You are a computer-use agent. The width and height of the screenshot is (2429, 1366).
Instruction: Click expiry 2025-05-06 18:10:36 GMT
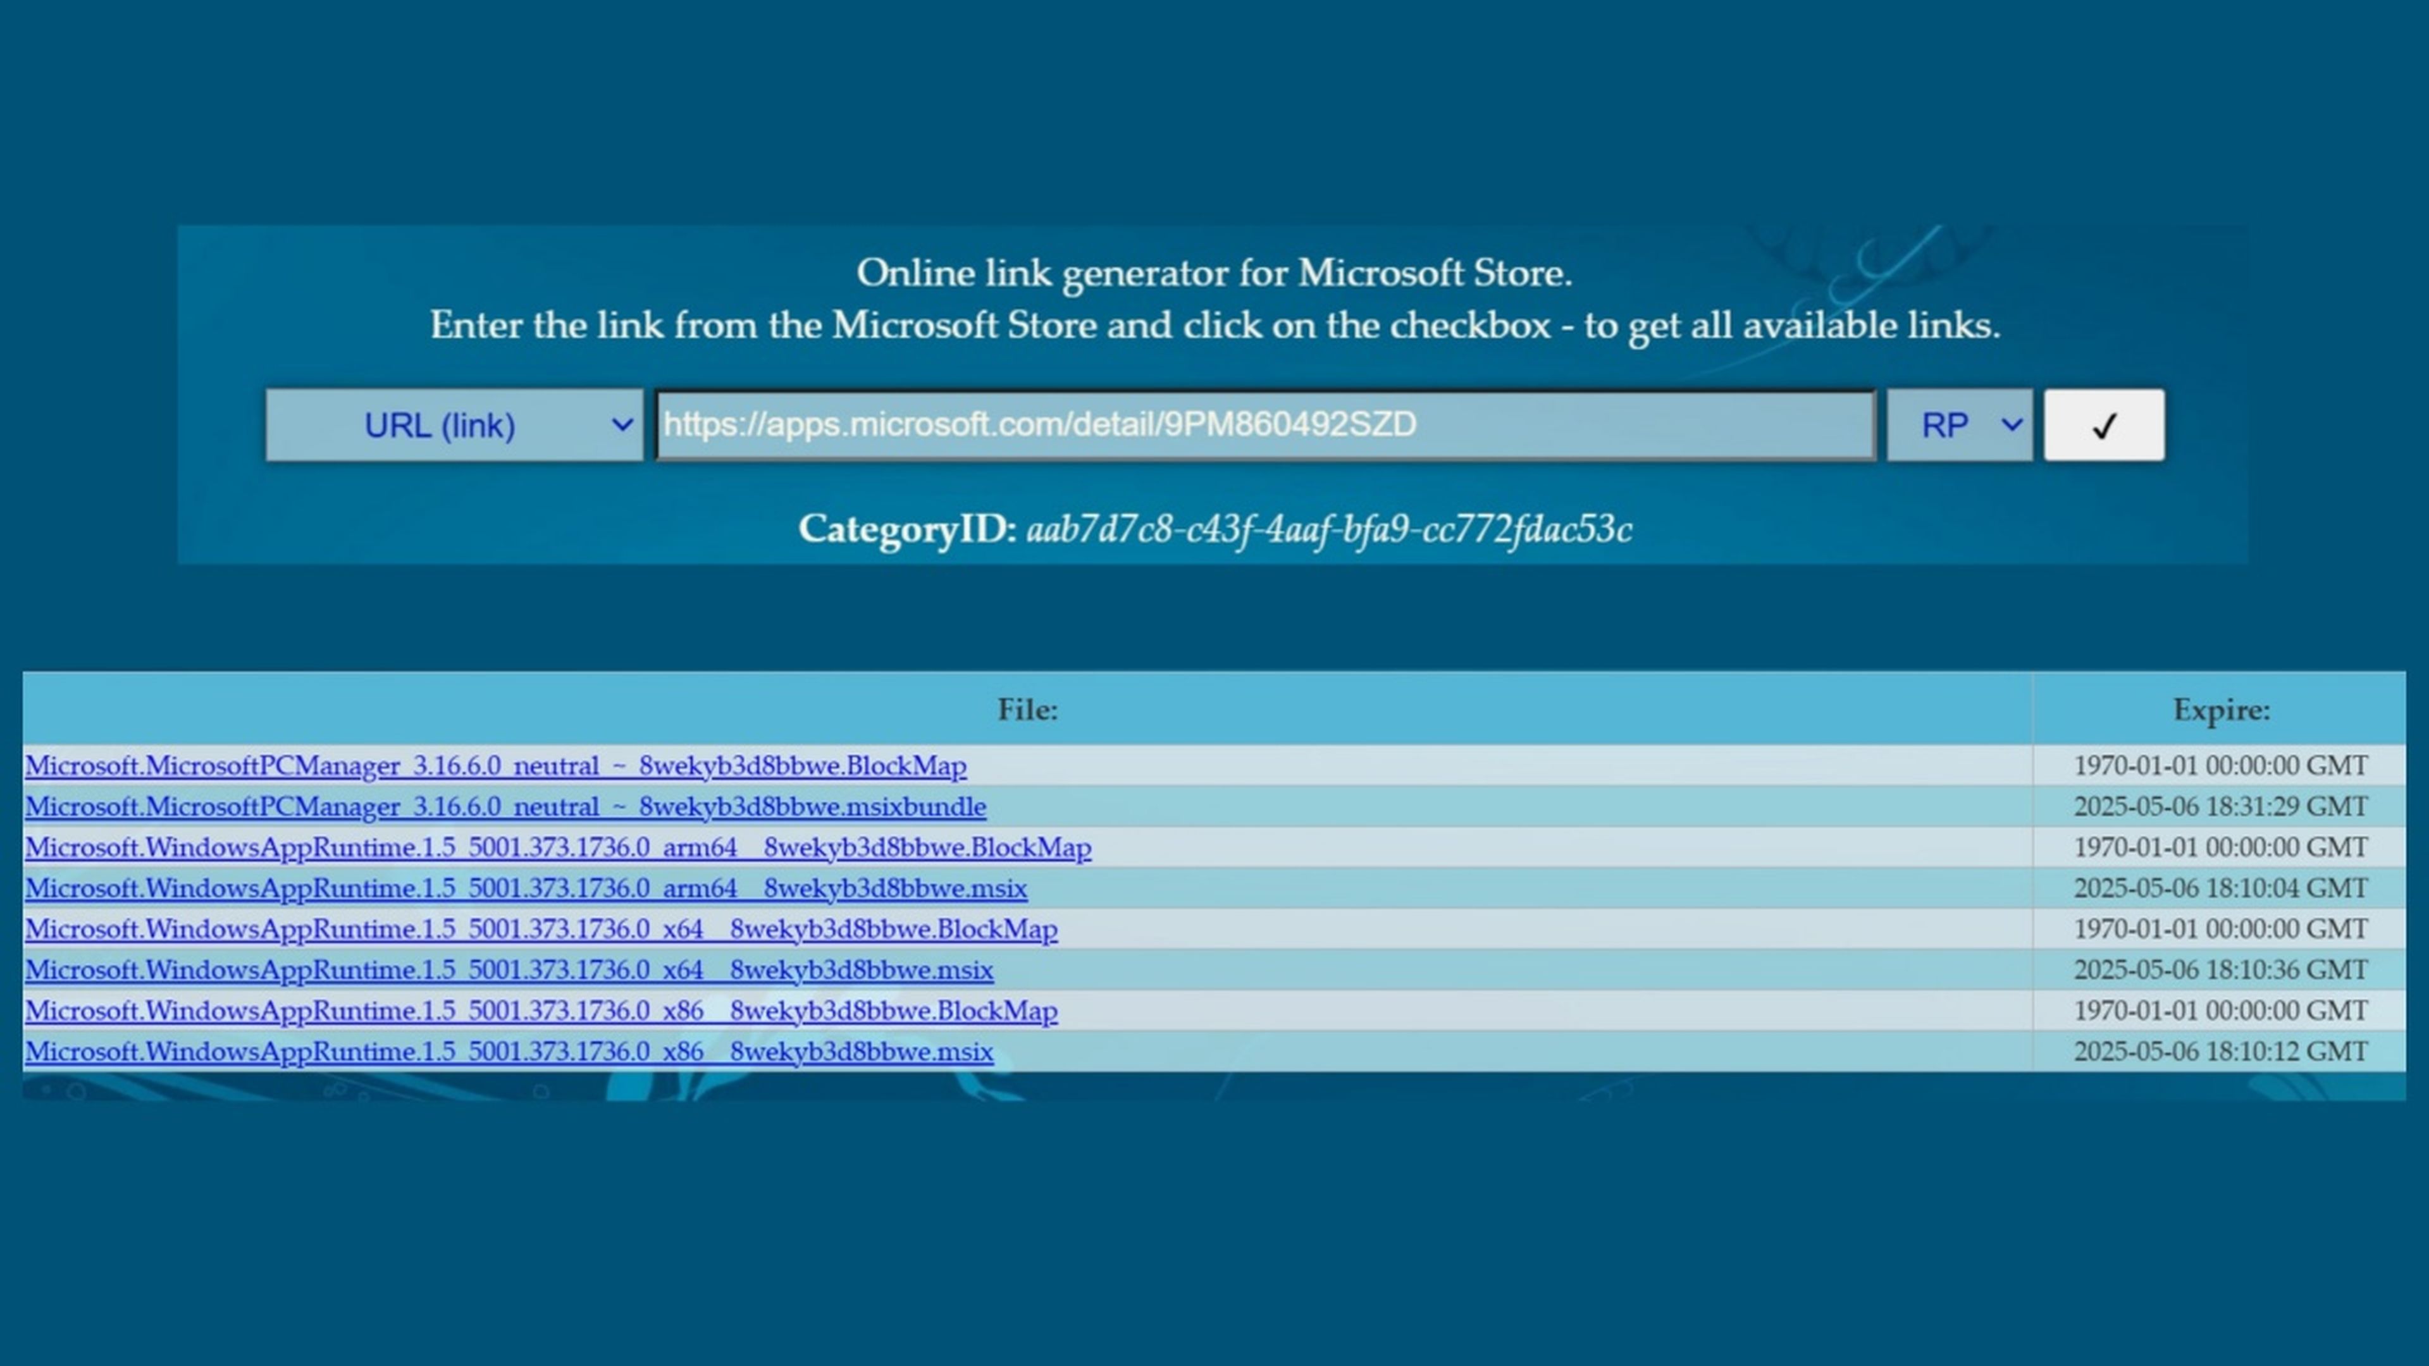click(x=2221, y=969)
